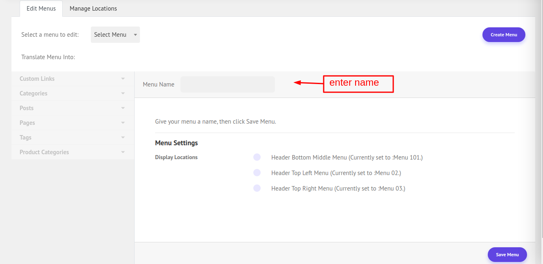Screen dimensions: 543x264
Task: Expand the Product Categories panel arrow
Action: [x=123, y=152]
